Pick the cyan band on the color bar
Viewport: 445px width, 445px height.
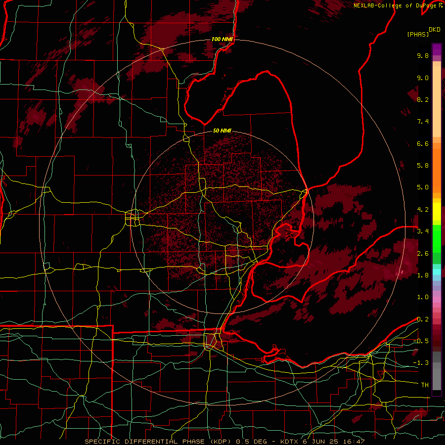point(437,272)
